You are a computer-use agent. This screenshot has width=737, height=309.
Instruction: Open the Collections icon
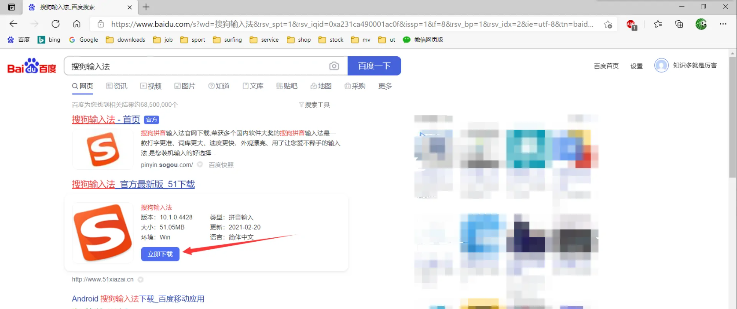[x=679, y=24]
